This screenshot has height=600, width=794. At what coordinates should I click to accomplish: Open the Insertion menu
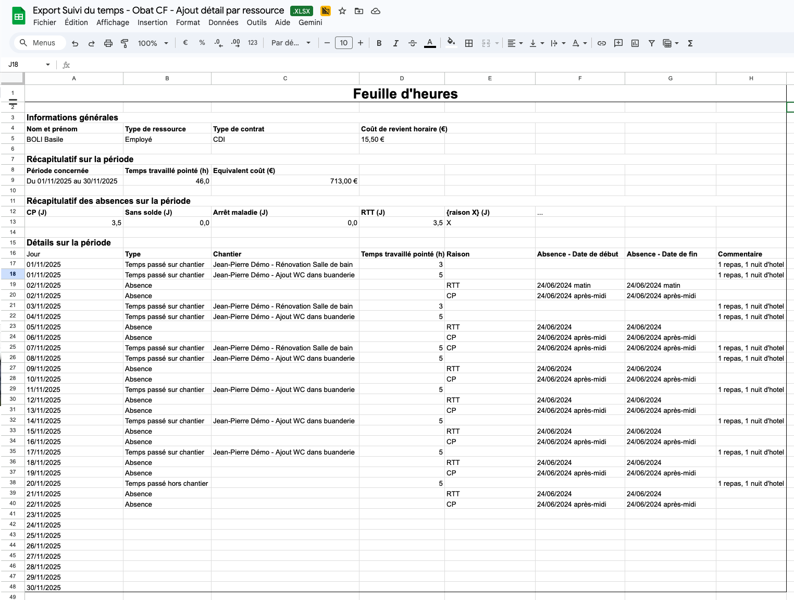point(152,22)
